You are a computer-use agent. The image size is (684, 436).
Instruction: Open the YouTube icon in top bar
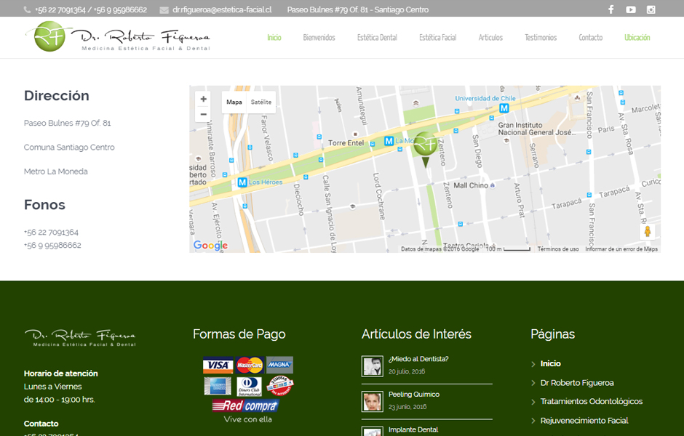631,9
